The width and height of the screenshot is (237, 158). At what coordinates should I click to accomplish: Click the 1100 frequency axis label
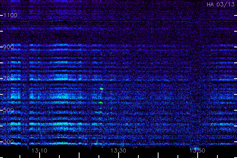pos(10,15)
